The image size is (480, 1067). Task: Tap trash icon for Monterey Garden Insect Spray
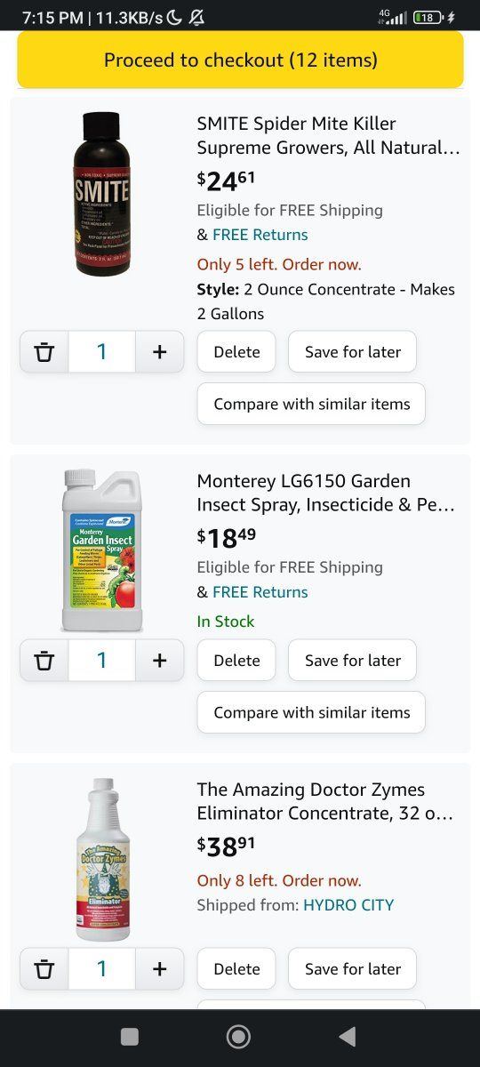[x=44, y=661]
